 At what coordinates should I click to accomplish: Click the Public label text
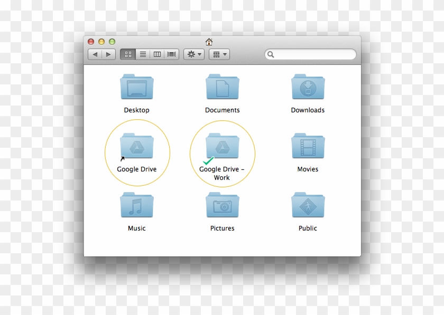point(308,228)
